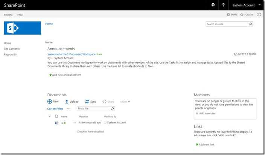Expand the System Account dropdown

pos(247,5)
